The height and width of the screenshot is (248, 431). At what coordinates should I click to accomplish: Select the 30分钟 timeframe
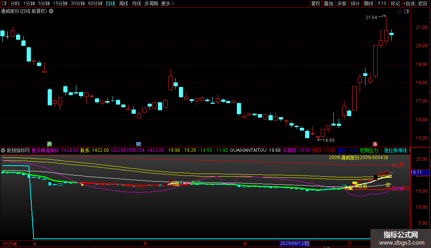78,3
